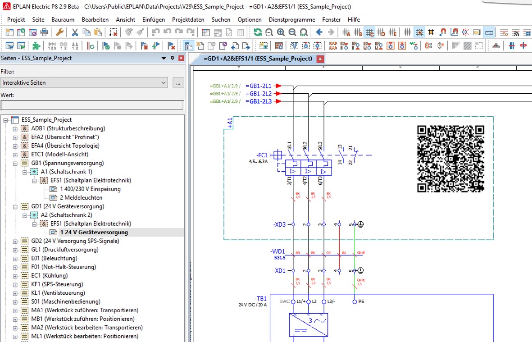Open the Interaktive Seiten filter dropdown
Viewport: 532px width, 342px height.
[164, 82]
